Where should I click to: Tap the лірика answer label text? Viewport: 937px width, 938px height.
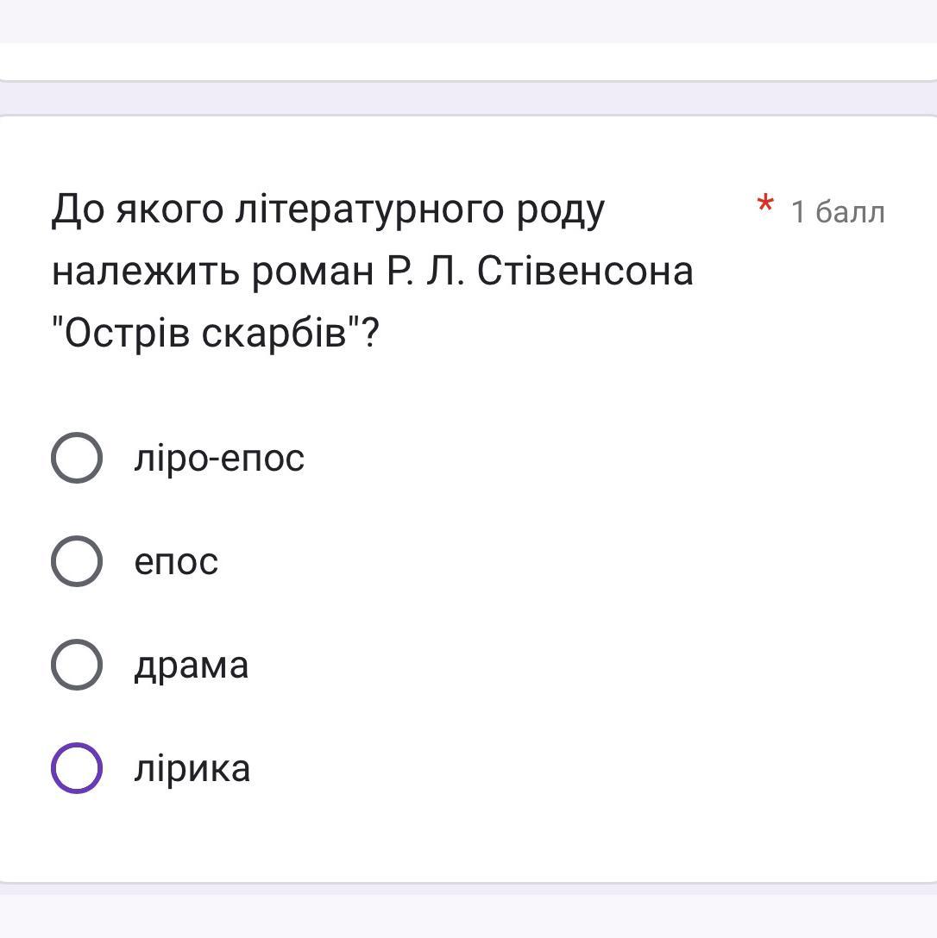(192, 768)
